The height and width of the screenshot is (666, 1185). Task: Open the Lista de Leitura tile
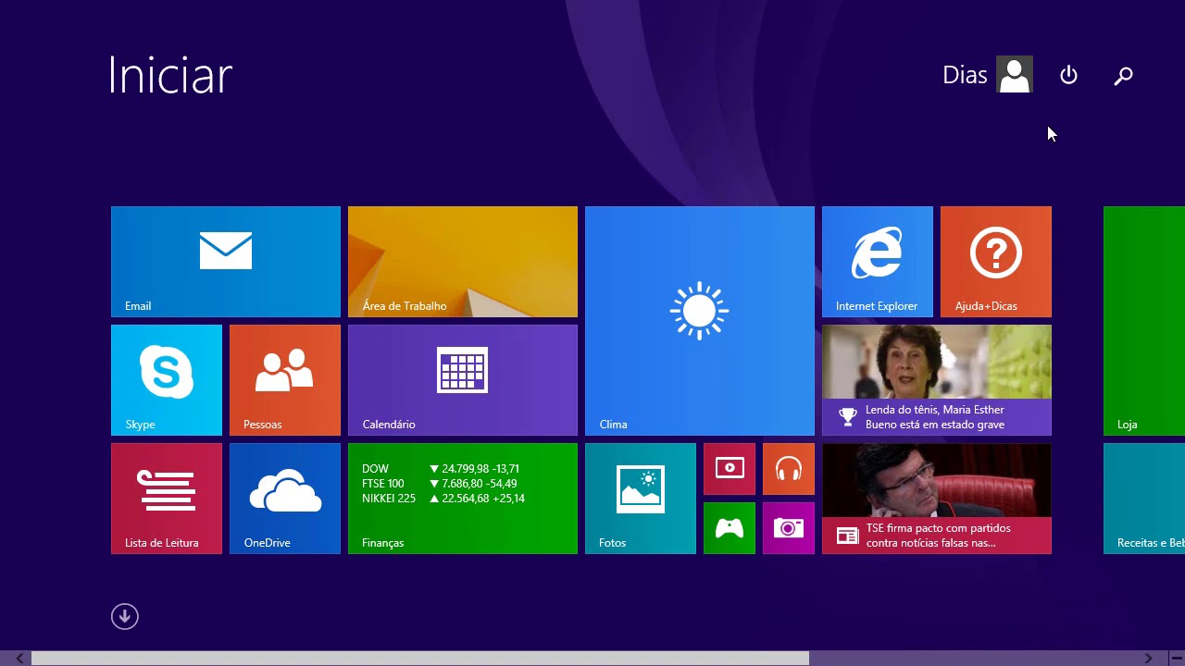[x=167, y=499]
